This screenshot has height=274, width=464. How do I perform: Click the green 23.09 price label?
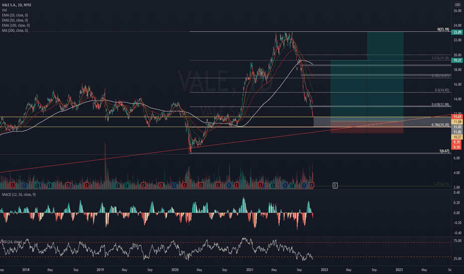457,32
